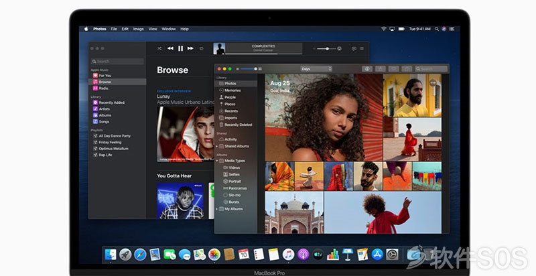Expand the My Albums disclosure triangle
The height and width of the screenshot is (276, 536).
[x=216, y=209]
